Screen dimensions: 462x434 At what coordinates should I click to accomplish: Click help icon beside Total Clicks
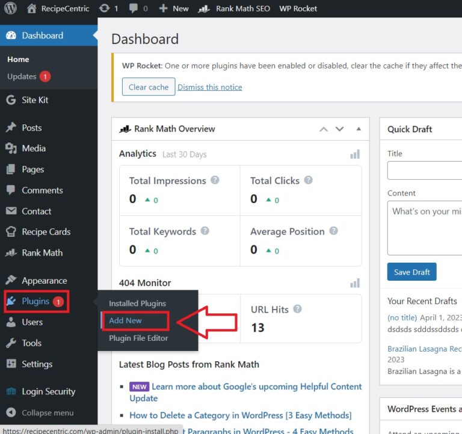pos(308,180)
